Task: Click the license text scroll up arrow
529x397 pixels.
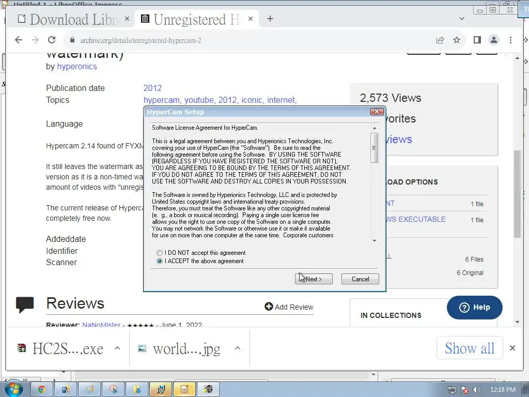Action: (x=374, y=128)
